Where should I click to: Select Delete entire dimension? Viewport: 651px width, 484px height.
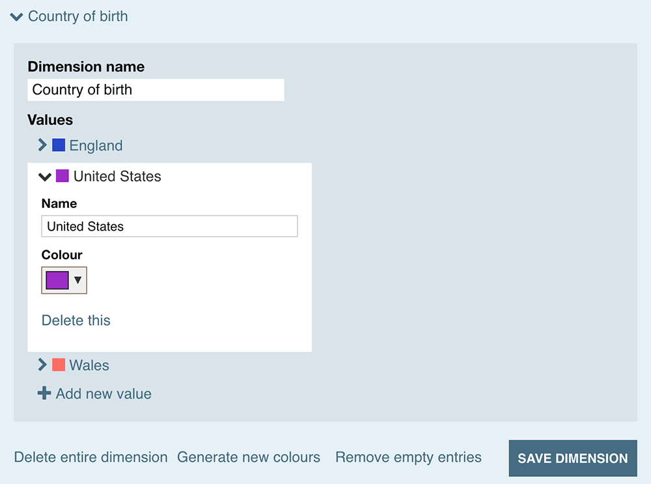pyautogui.click(x=90, y=457)
